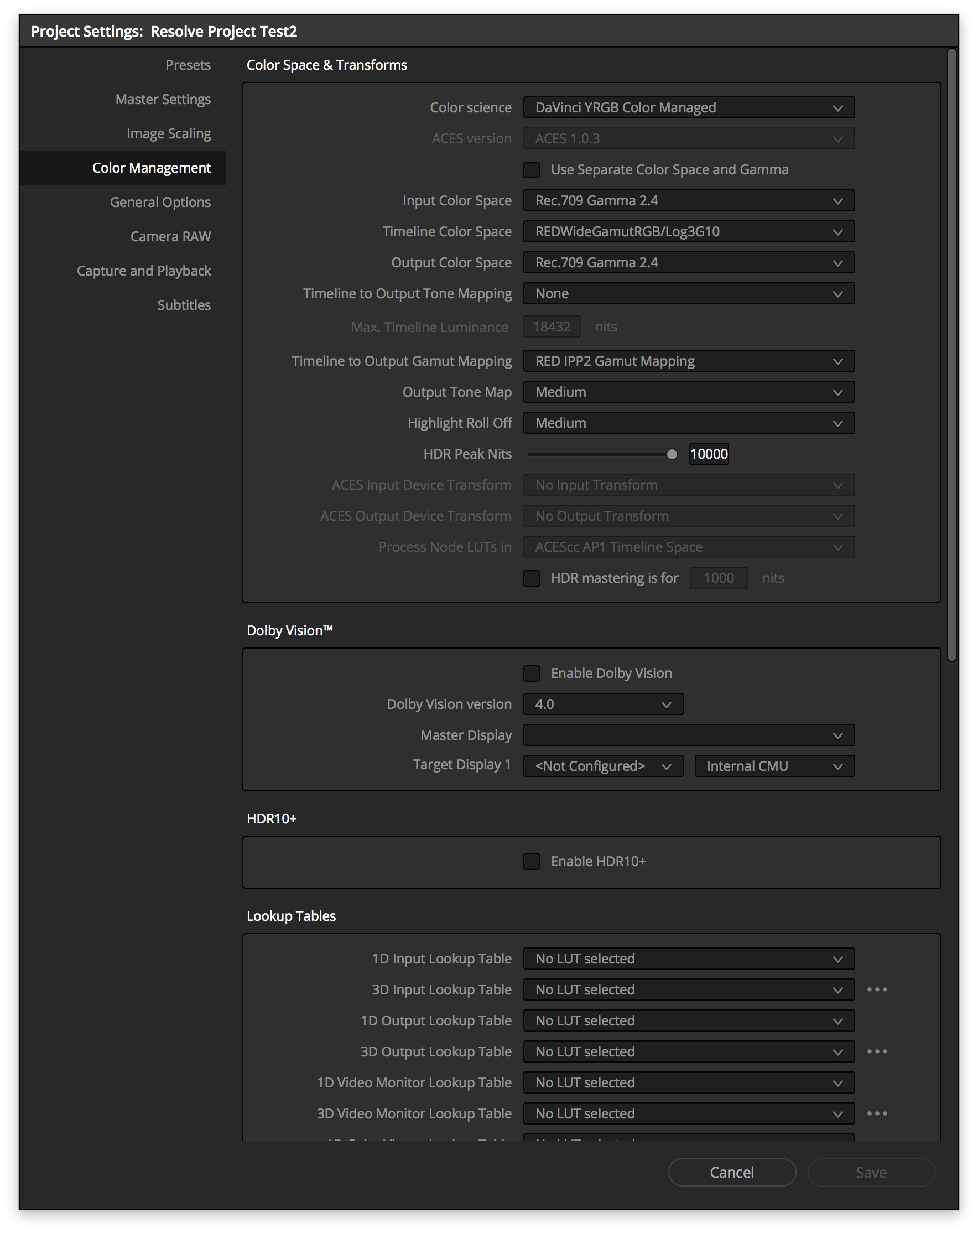Open 1D Input Lookup Table dropdown
Image resolution: width=978 pixels, height=1233 pixels.
pos(689,959)
